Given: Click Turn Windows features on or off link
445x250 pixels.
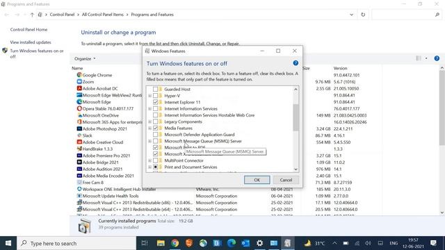Looking at the screenshot, I should 37,53.
